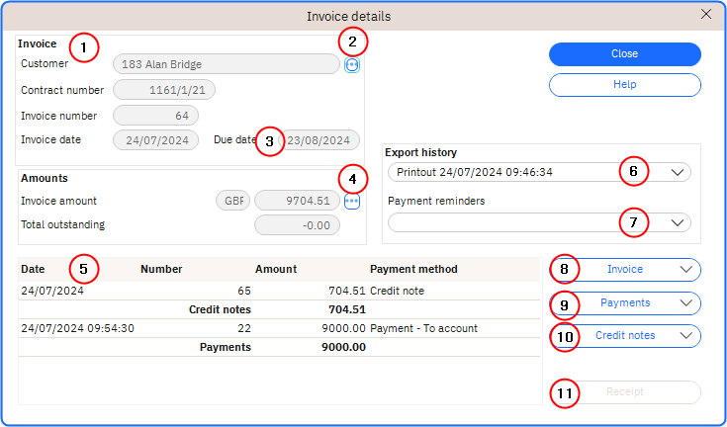Expand the Credit notes dropdown button
727x427 pixels.
click(625, 336)
